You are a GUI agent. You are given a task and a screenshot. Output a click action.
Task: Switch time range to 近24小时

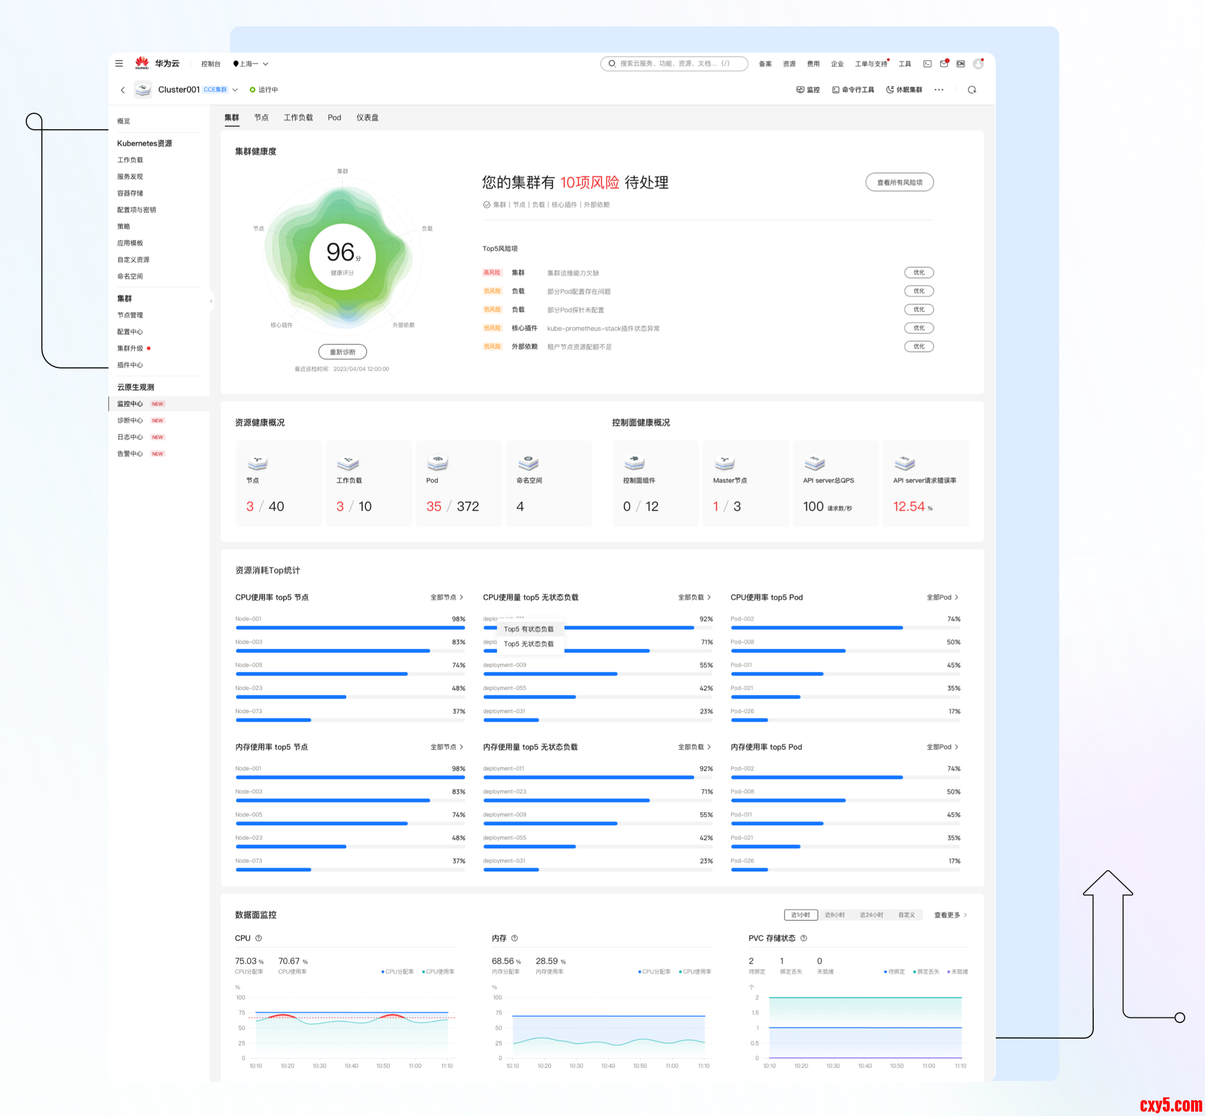pos(871,915)
